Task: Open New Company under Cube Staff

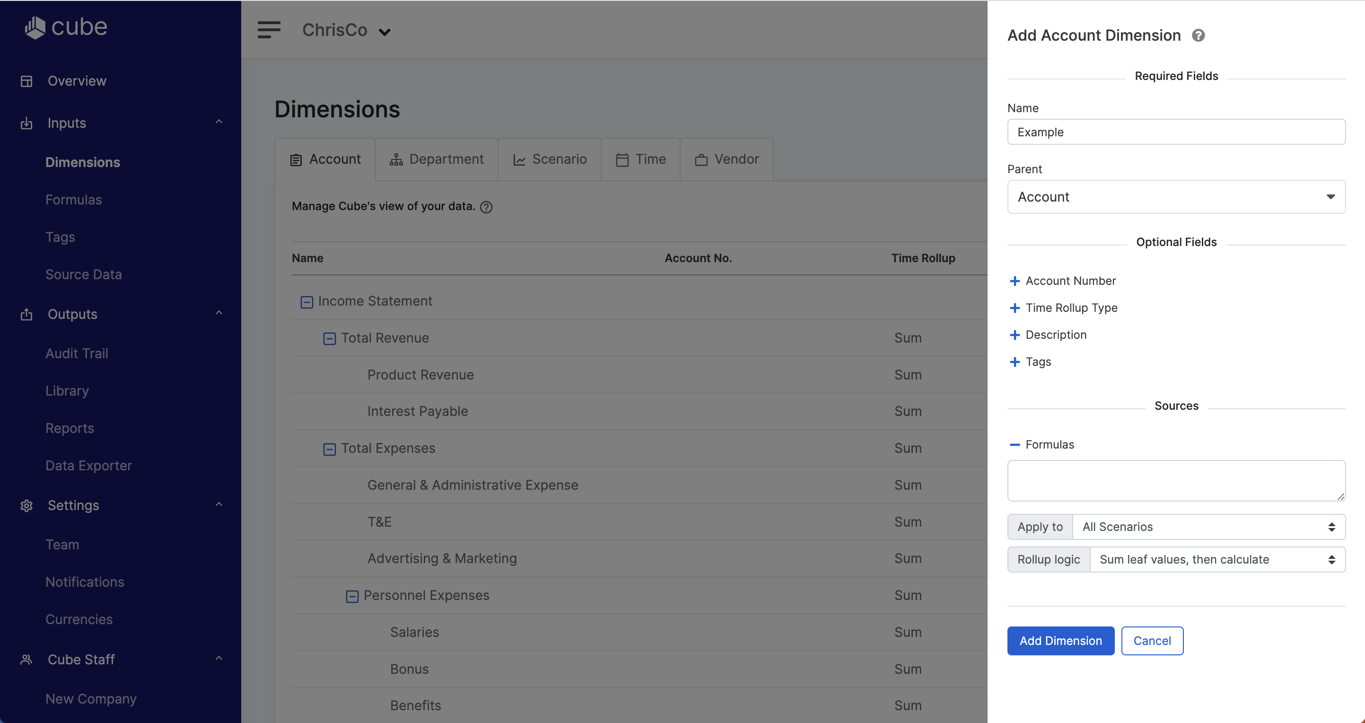Action: pos(91,699)
